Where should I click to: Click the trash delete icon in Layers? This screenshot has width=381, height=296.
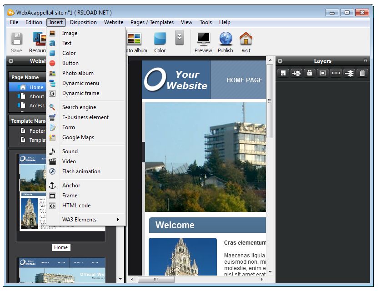coord(362,73)
